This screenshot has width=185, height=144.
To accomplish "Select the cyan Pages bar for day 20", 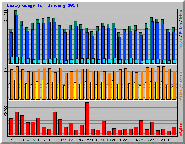I will [115, 60].
